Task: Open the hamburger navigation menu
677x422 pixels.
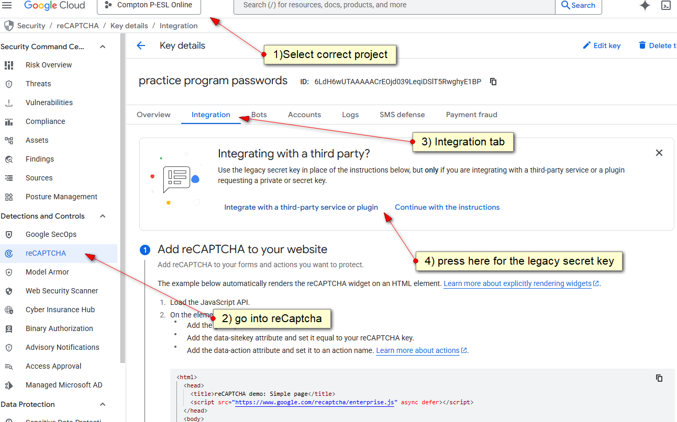Action: point(8,5)
